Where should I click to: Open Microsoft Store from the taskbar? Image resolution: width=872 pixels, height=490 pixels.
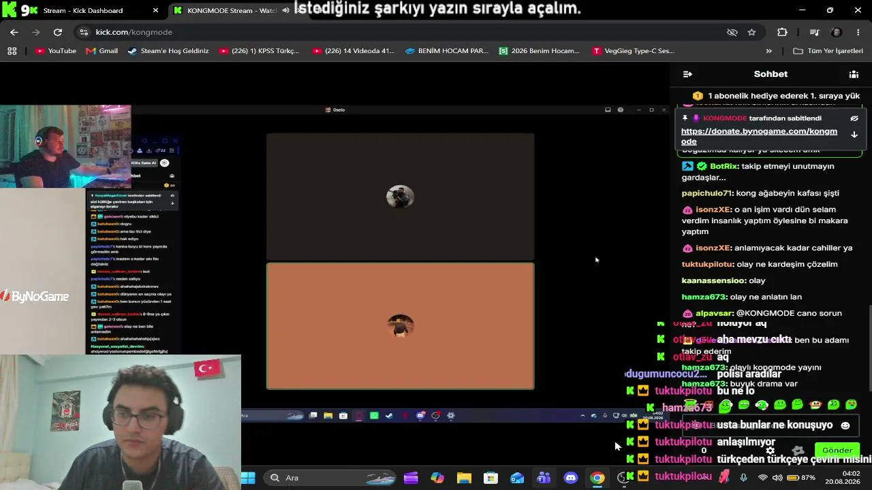pyautogui.click(x=490, y=478)
